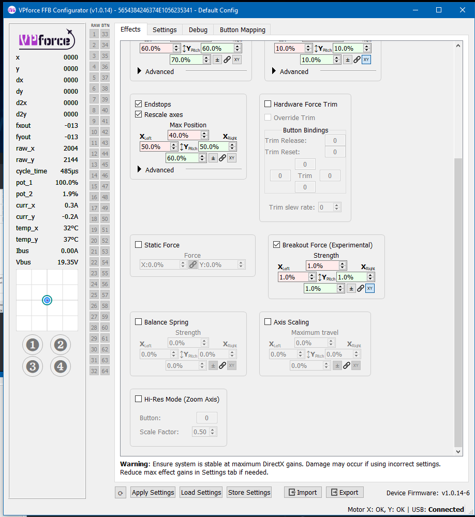Enable the Axis Scaling checkbox
This screenshot has height=517, width=475.
tap(268, 322)
